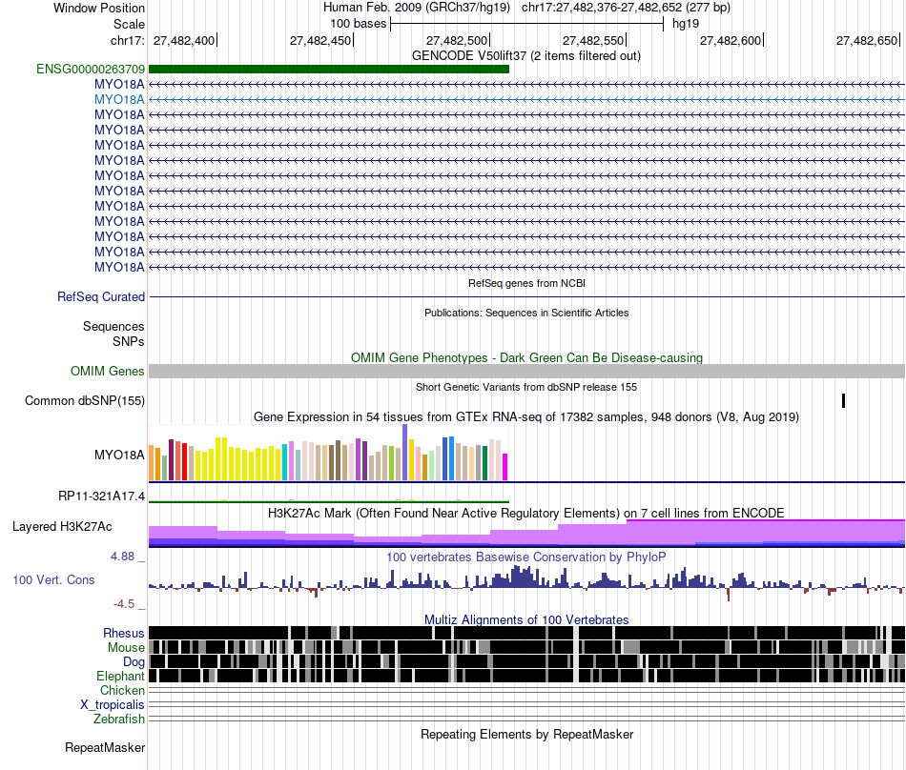Select the Dog alignment row label

pyautogui.click(x=134, y=662)
